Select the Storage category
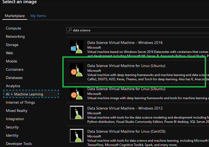 click(12, 45)
